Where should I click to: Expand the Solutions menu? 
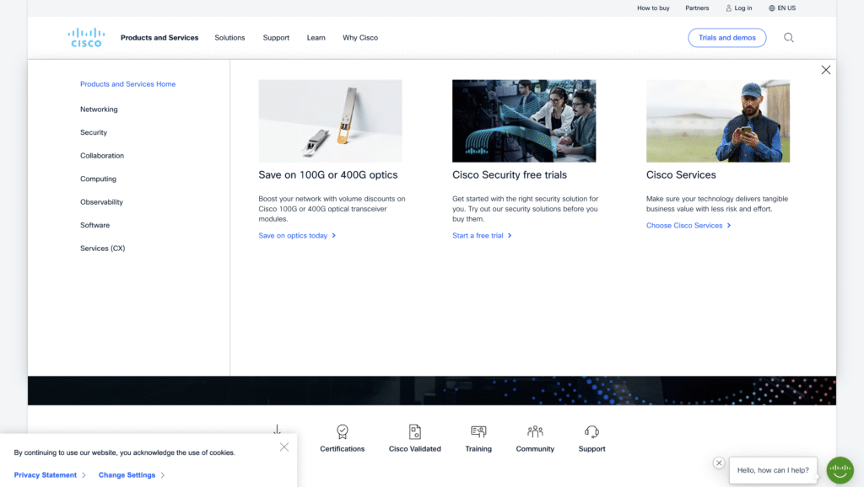tap(229, 38)
